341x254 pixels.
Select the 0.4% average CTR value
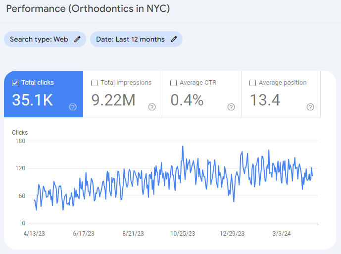187,100
